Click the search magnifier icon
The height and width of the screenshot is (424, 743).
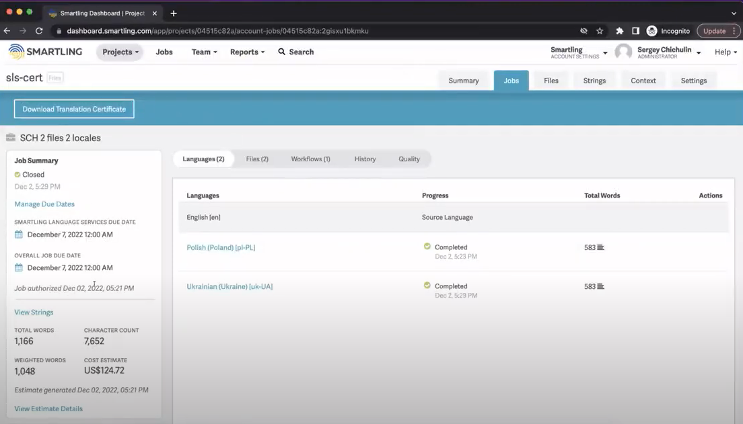point(281,52)
